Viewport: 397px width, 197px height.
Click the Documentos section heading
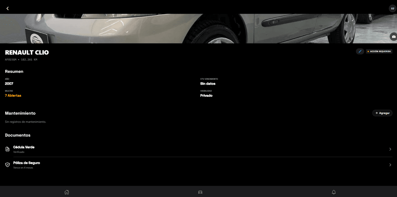(18, 135)
